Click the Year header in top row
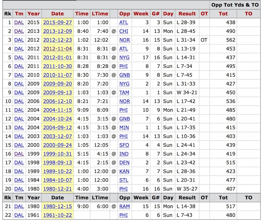The height and width of the screenshot is (223, 264). click(34, 13)
